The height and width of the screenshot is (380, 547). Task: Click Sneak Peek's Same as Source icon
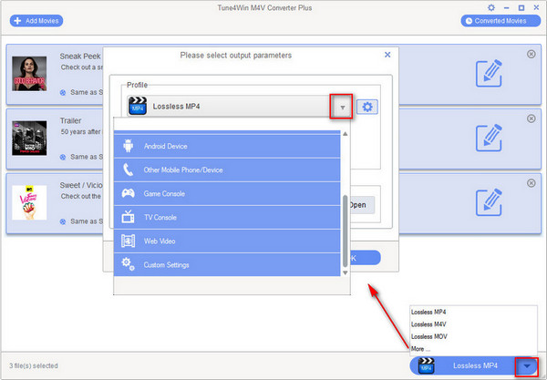click(63, 92)
